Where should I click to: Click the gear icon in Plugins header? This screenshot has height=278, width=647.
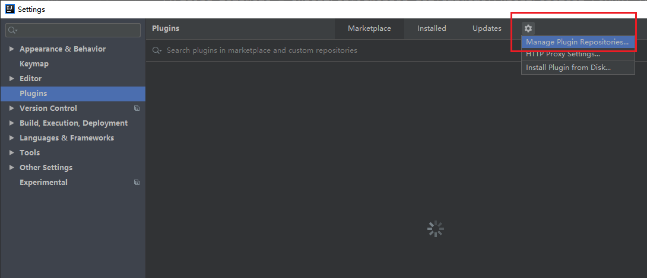528,28
